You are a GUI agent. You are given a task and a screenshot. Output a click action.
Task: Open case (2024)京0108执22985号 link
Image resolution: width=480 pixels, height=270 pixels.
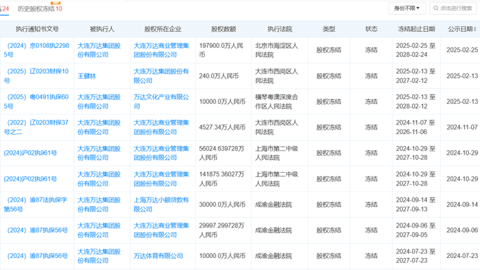pyautogui.click(x=37, y=50)
